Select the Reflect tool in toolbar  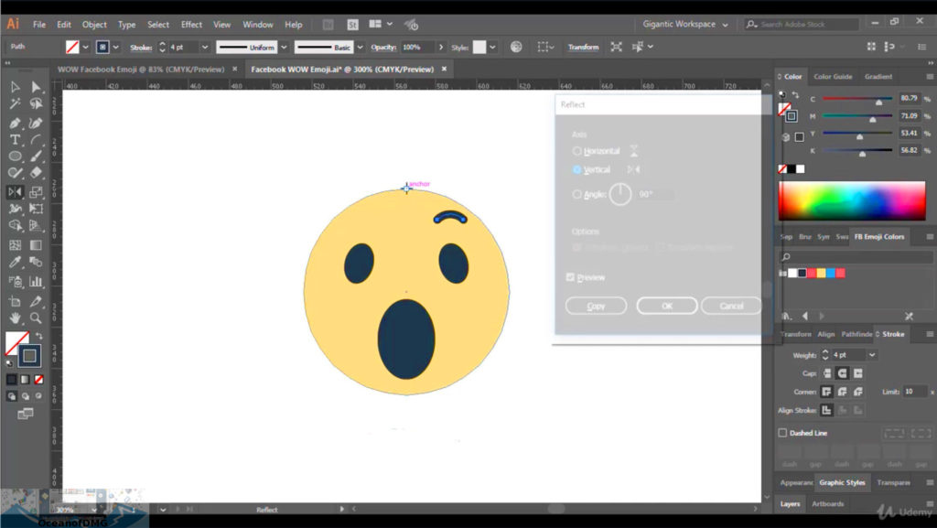tap(15, 192)
